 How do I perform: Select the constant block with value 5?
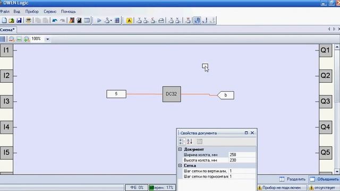pos(116,94)
